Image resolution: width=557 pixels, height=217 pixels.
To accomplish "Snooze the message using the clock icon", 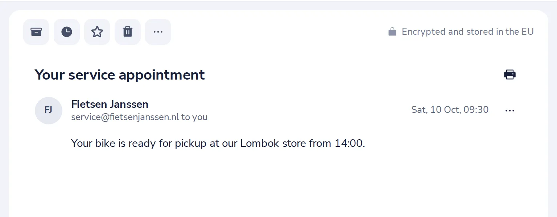I will (67, 32).
